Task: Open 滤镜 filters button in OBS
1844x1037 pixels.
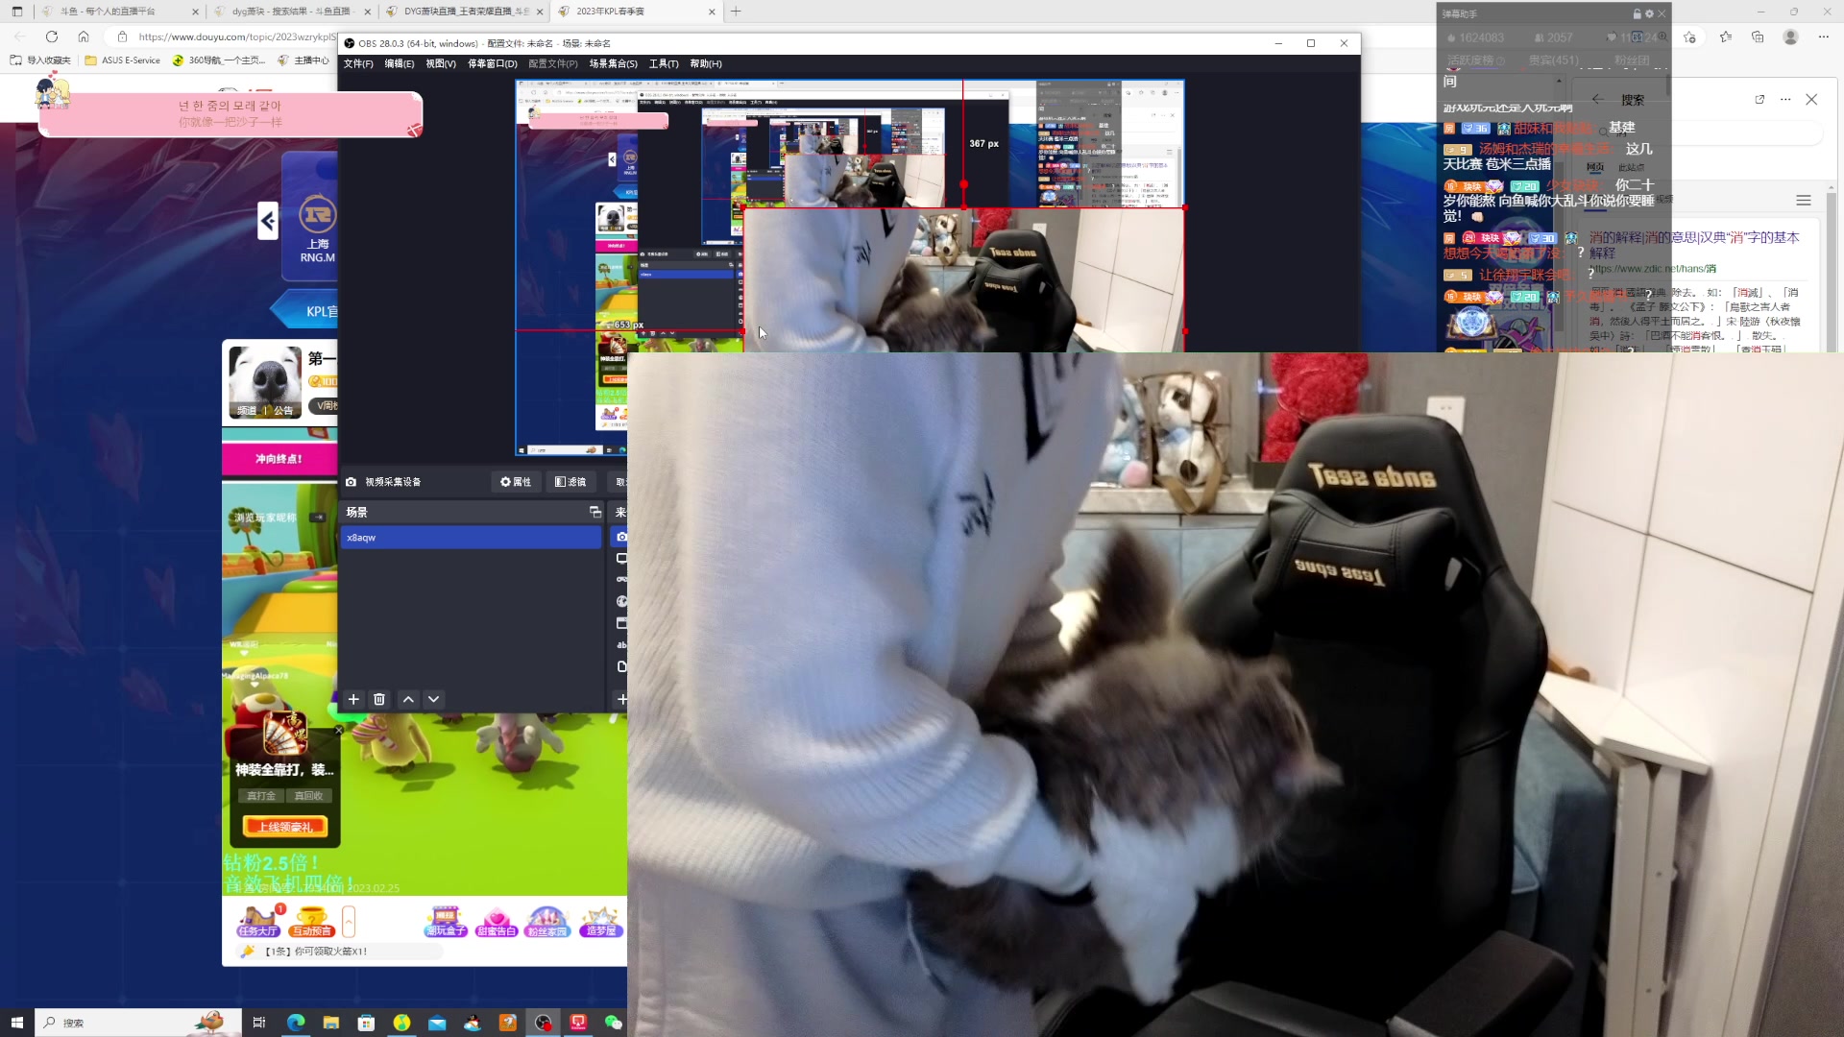Action: pos(570,482)
